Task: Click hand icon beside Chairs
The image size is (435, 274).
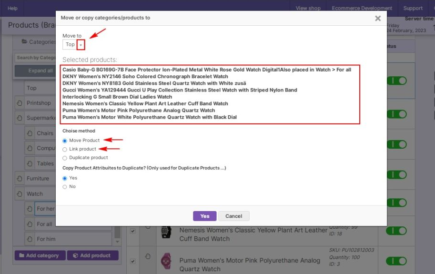Action: click(30, 133)
